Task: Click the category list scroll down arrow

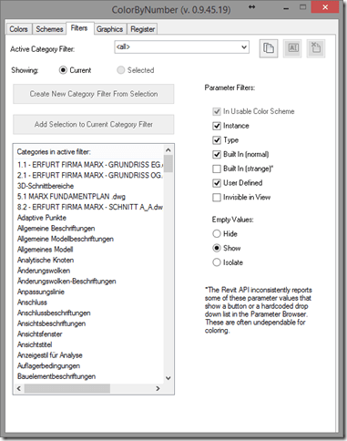Action: pos(168,378)
